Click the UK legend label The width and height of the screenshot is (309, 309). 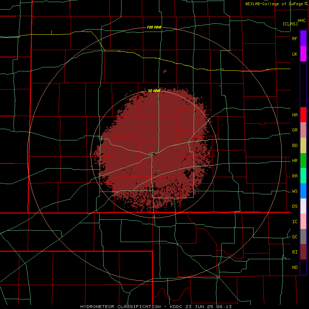295,54
